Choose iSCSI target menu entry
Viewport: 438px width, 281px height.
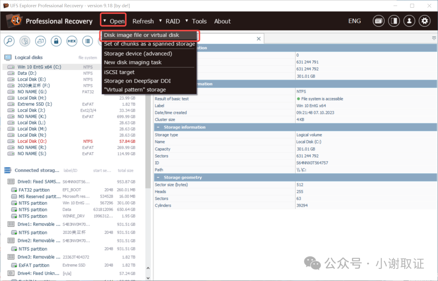[x=149, y=72]
